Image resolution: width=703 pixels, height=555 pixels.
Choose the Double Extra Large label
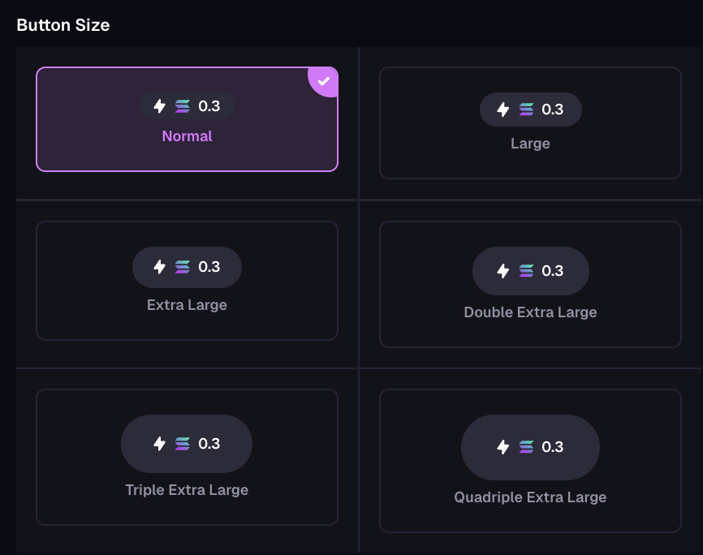(x=530, y=312)
